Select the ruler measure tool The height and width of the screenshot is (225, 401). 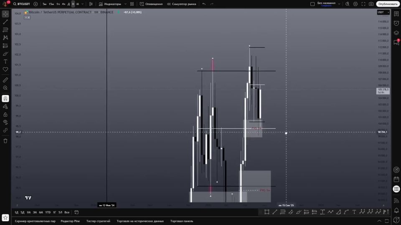[5, 80]
